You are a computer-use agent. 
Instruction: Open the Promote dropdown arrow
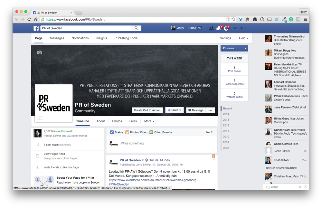[245, 48]
